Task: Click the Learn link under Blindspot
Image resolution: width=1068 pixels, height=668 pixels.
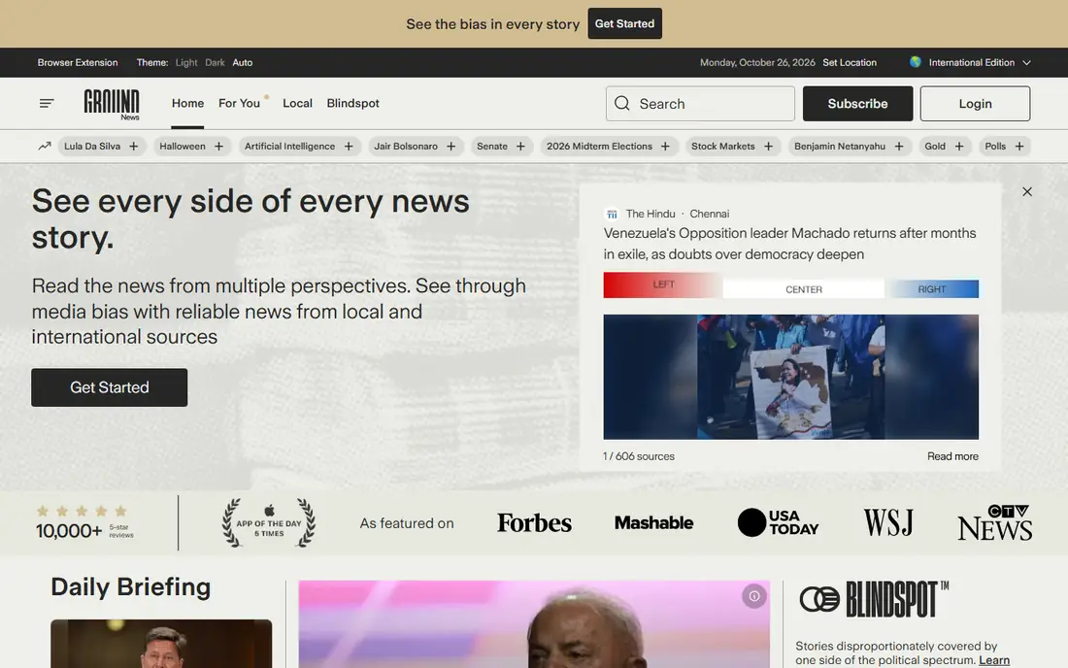Action: pos(994,660)
